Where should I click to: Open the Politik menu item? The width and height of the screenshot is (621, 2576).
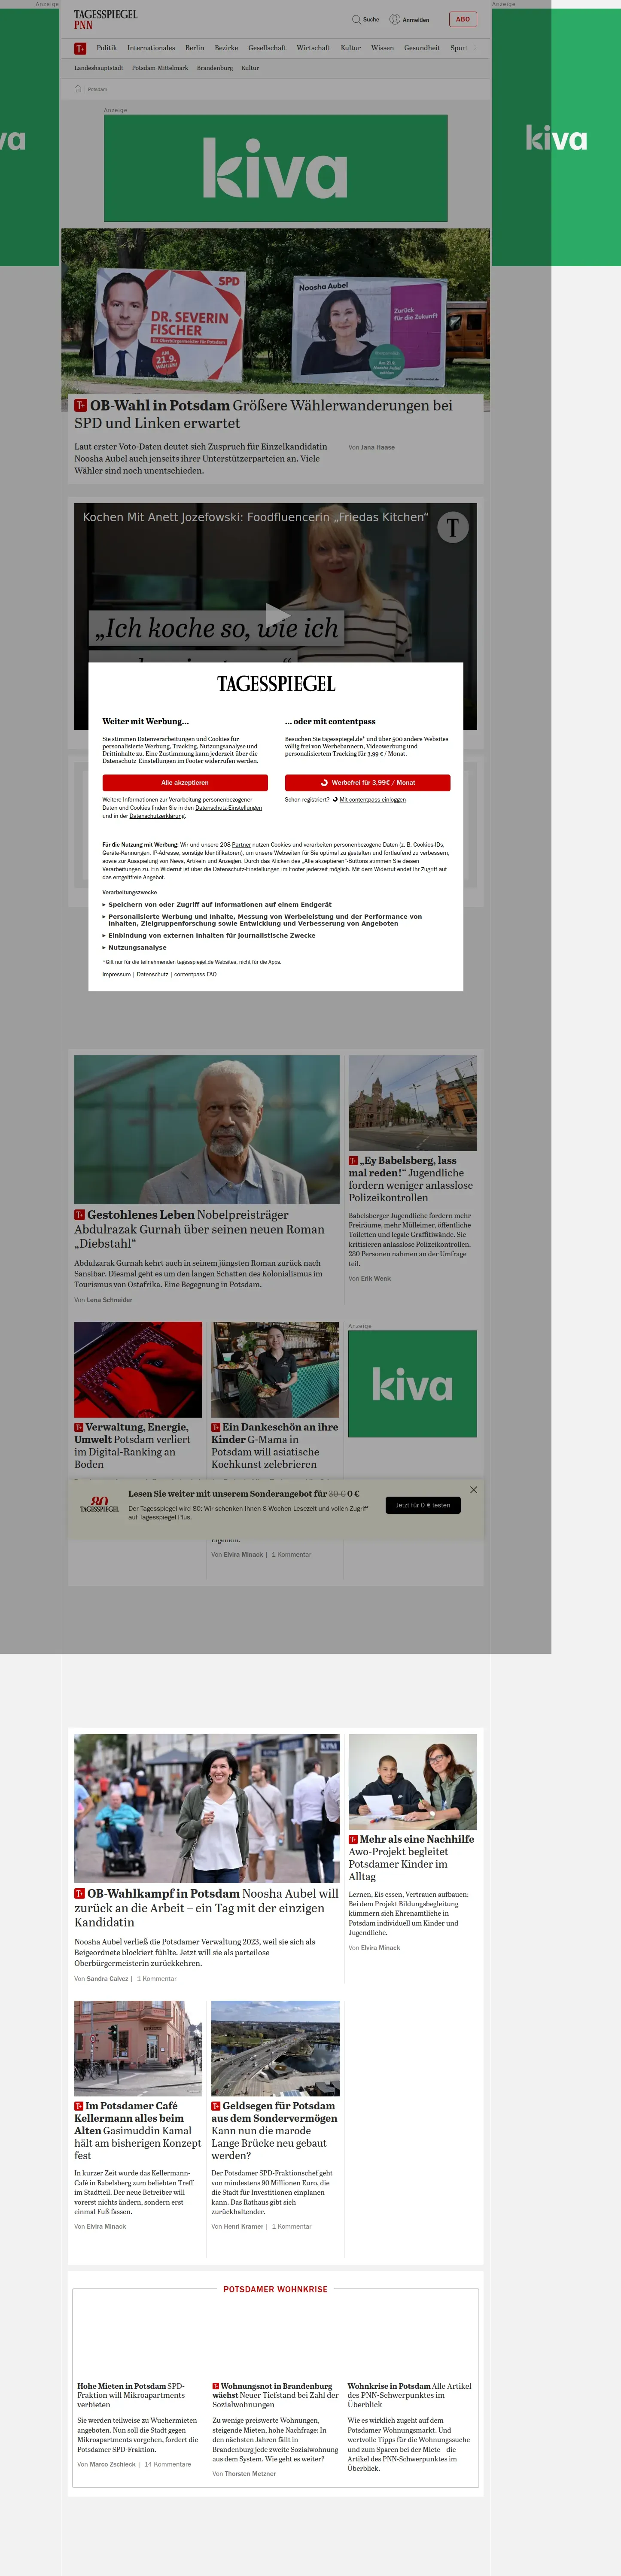[106, 48]
